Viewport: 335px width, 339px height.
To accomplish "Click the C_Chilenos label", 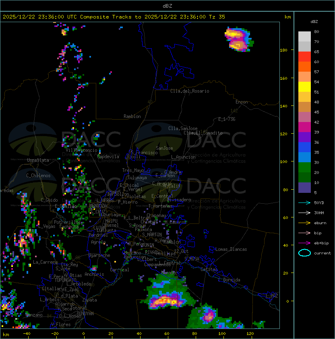I will 38,176.
